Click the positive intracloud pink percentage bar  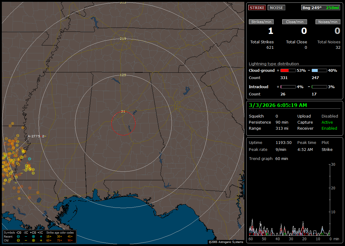tap(288, 87)
